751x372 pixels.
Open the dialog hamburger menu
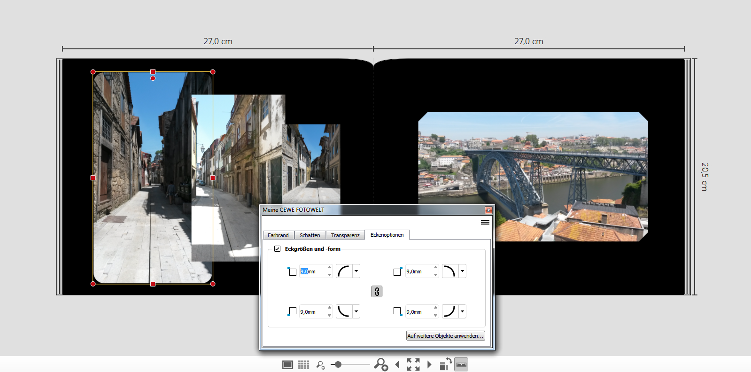coord(485,222)
